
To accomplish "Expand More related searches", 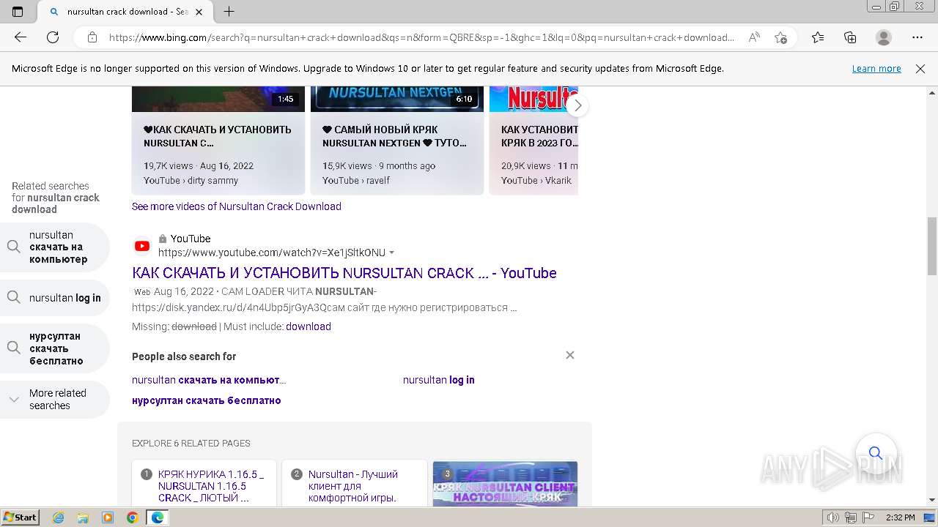I will [x=55, y=399].
